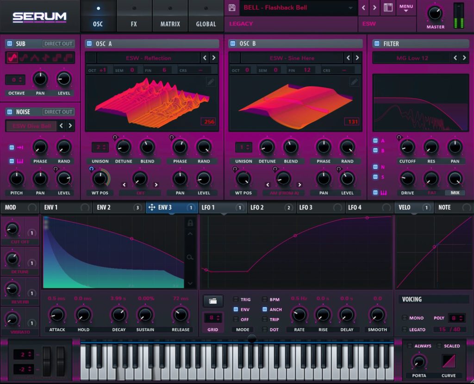Select previous OSC B wavetable
Image resolution: width=474 pixels, height=384 pixels.
pyautogui.click(x=348, y=57)
